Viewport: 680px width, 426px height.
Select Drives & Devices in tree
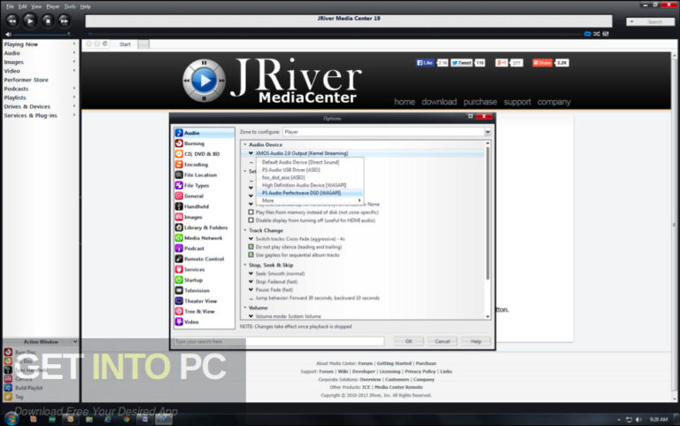pyautogui.click(x=27, y=106)
